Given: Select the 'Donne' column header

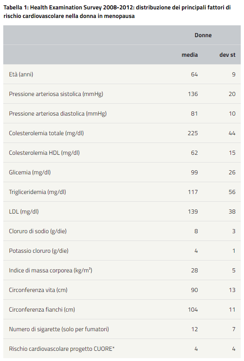Looking at the screenshot, I should click(x=203, y=35).
